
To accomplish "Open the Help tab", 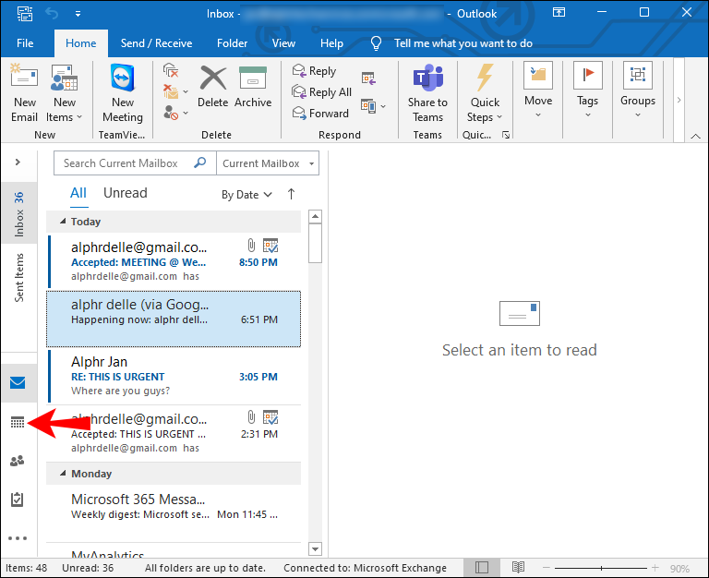I will tap(332, 43).
